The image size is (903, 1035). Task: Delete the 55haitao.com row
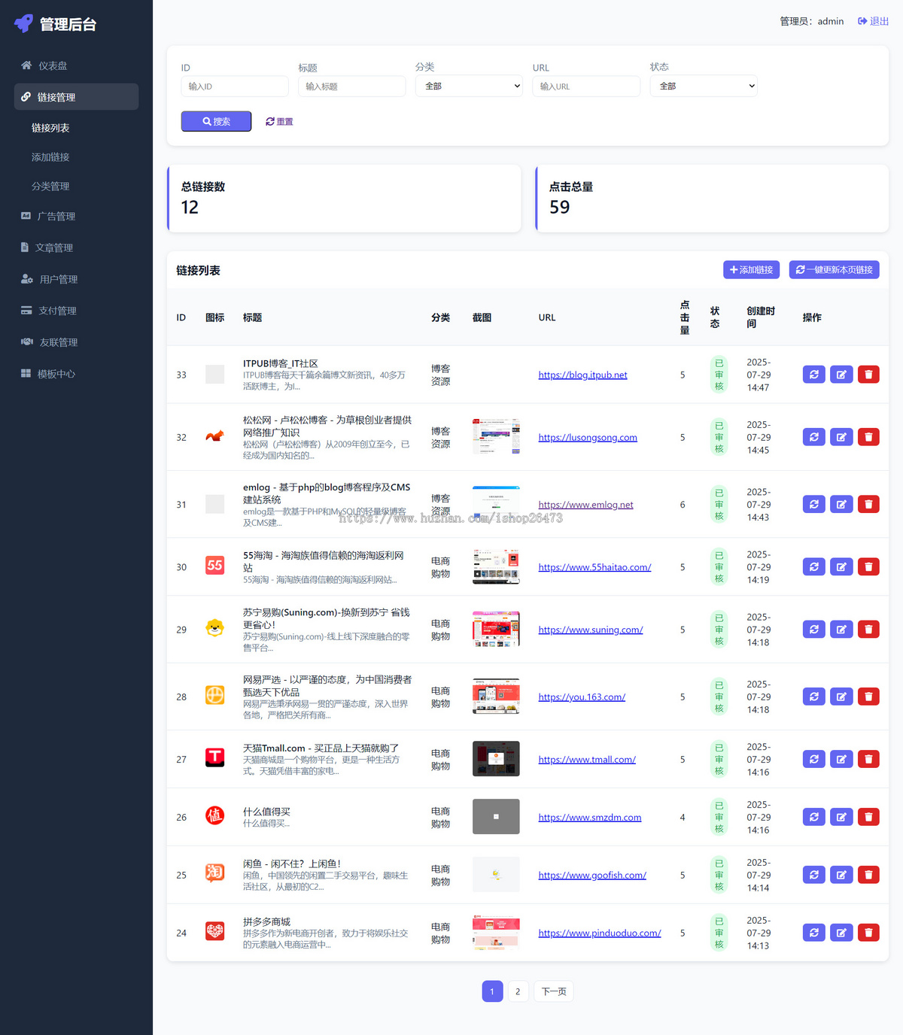pos(868,567)
